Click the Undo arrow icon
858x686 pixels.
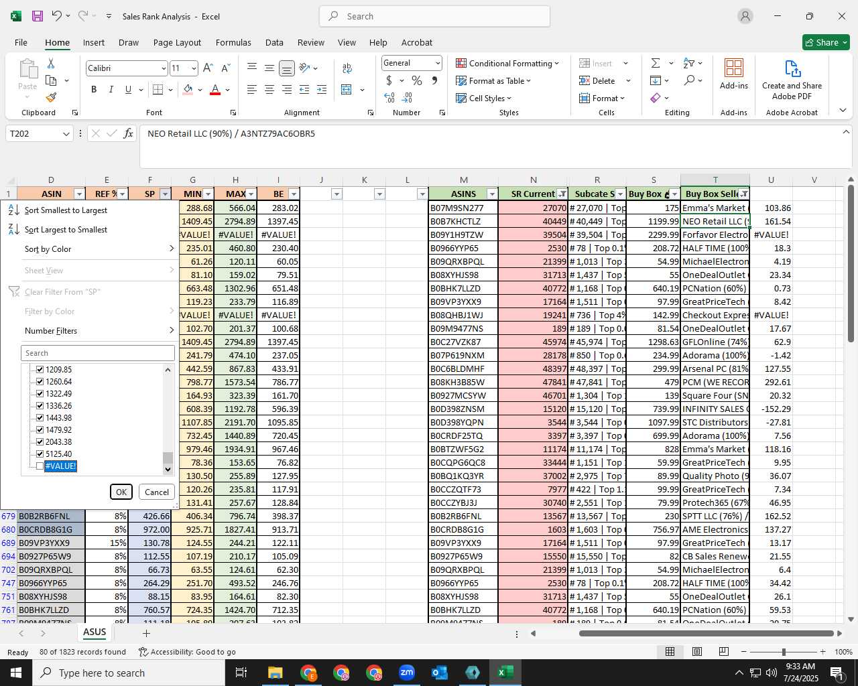point(57,16)
